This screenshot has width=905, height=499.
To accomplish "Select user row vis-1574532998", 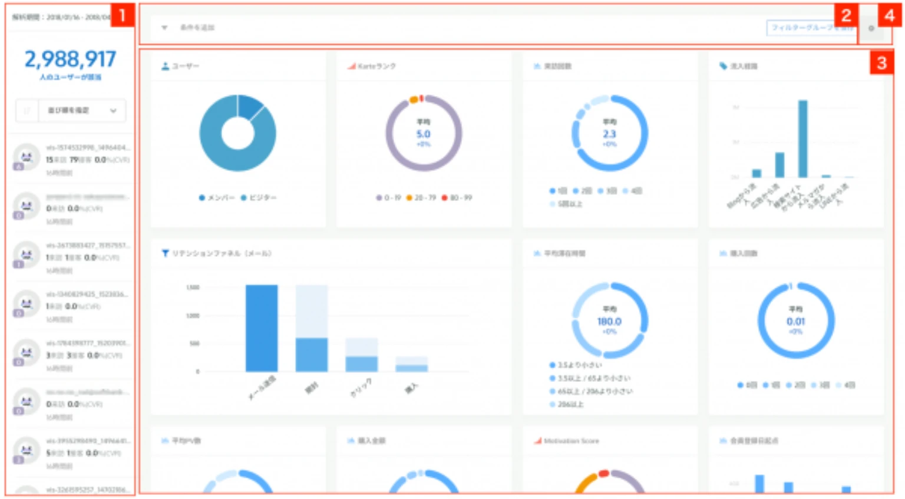I will [71, 160].
